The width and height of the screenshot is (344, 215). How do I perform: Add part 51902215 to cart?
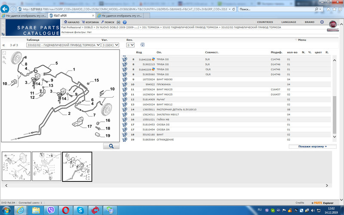[x=125, y=64]
